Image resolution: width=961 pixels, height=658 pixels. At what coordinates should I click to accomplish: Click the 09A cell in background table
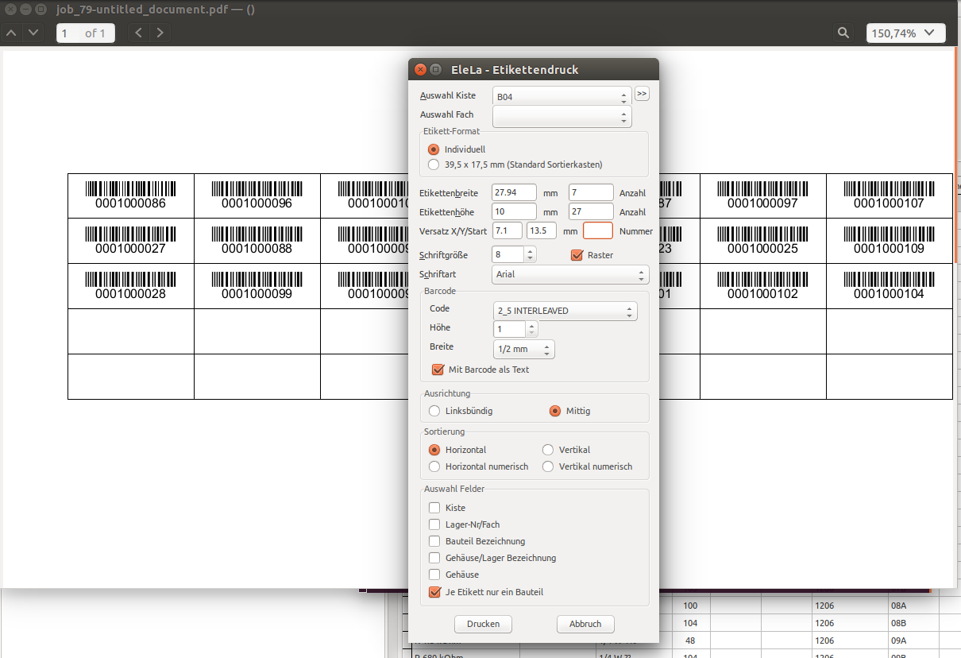pyautogui.click(x=913, y=641)
